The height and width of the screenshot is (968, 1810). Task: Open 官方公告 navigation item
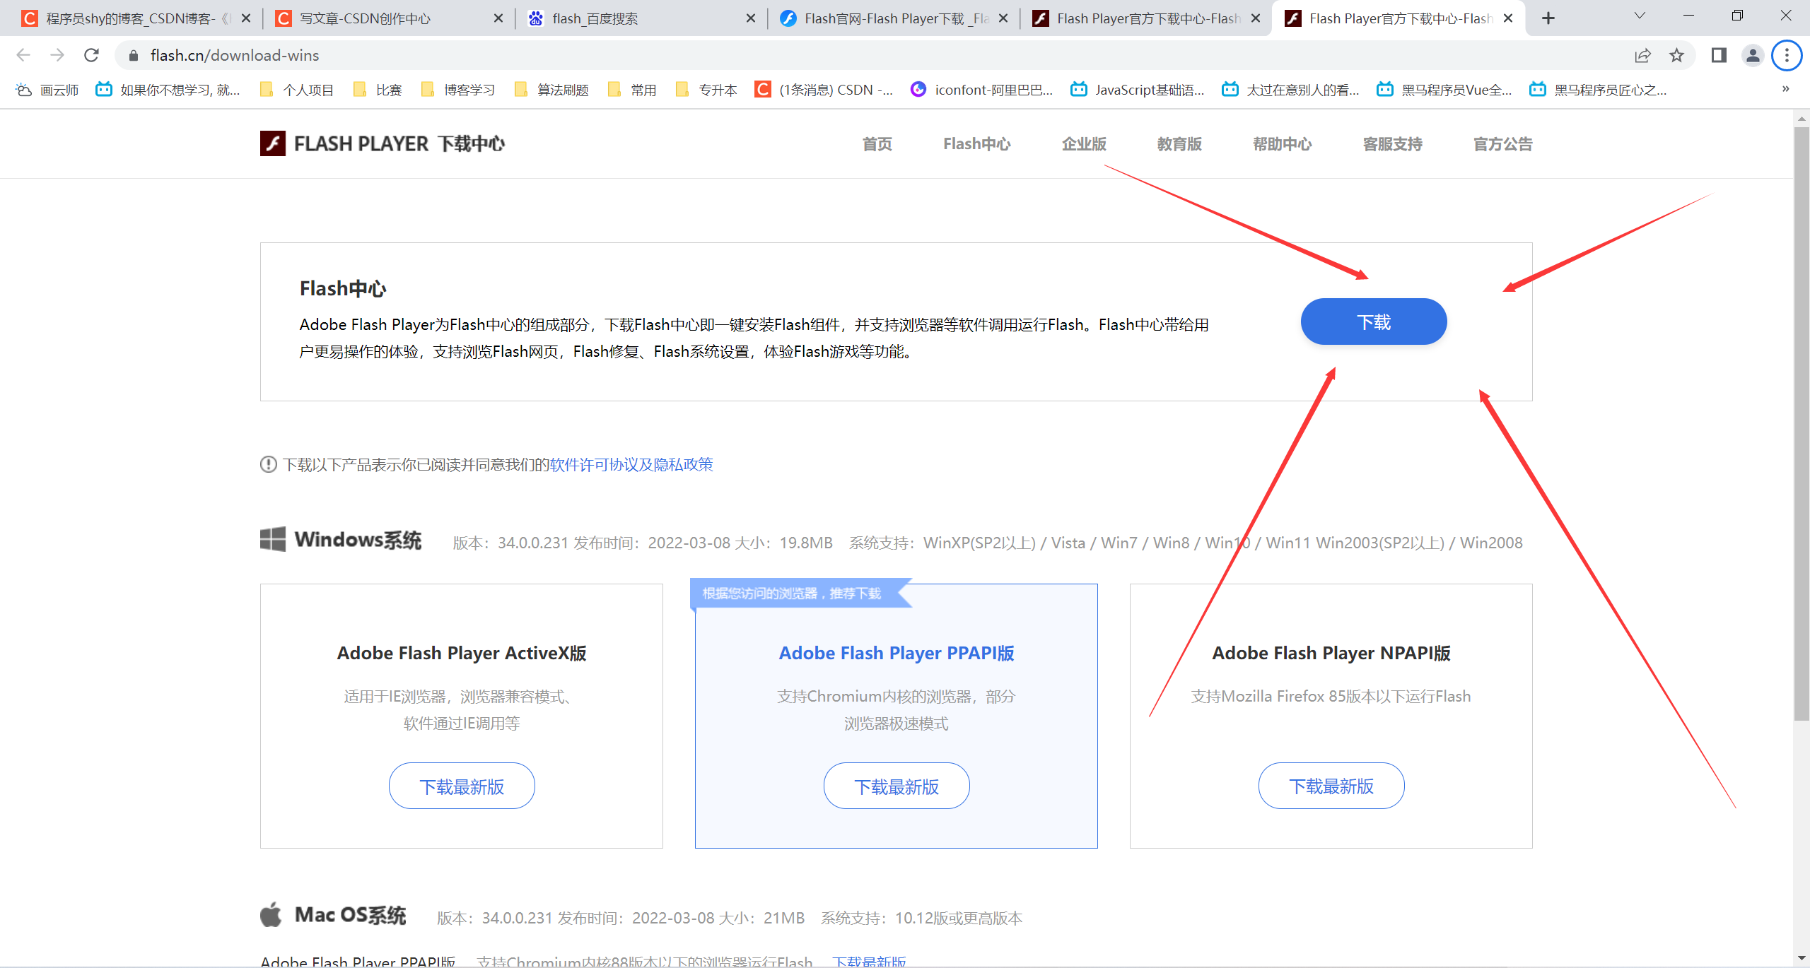click(1503, 144)
